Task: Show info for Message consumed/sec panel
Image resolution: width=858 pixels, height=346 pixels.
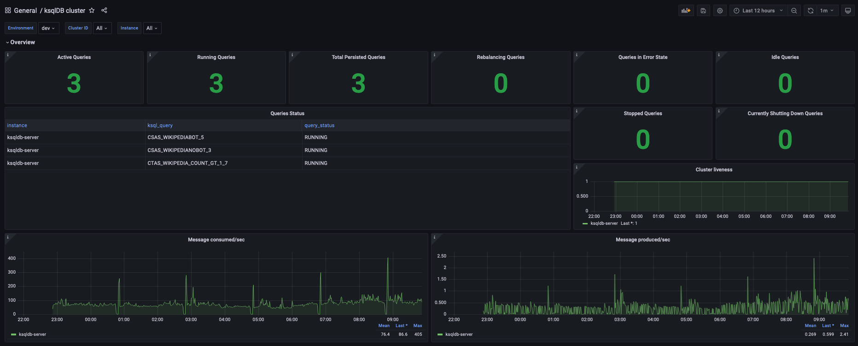Action: pyautogui.click(x=8, y=237)
